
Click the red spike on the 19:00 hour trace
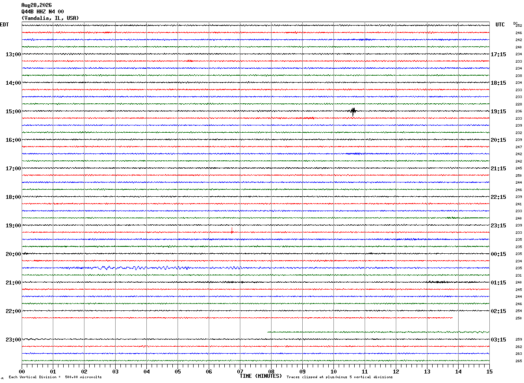[232, 231]
